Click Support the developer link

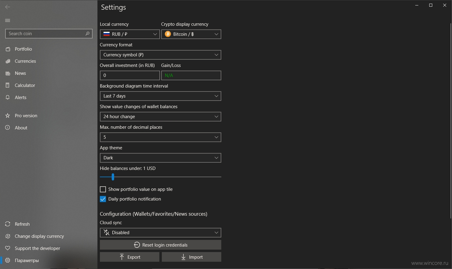49,248
